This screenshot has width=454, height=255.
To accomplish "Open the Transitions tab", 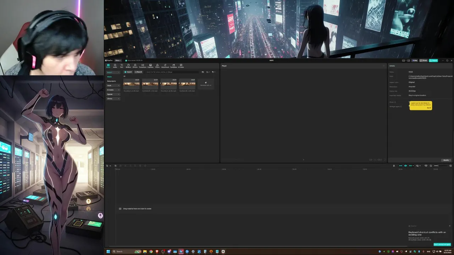I will [143, 66].
